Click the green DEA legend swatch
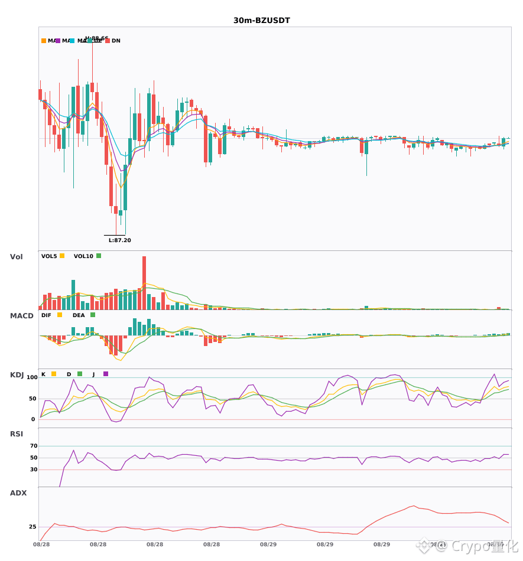 pyautogui.click(x=93, y=315)
